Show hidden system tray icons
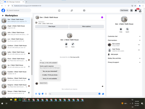This screenshot has height=109, width=145. tap(130, 103)
